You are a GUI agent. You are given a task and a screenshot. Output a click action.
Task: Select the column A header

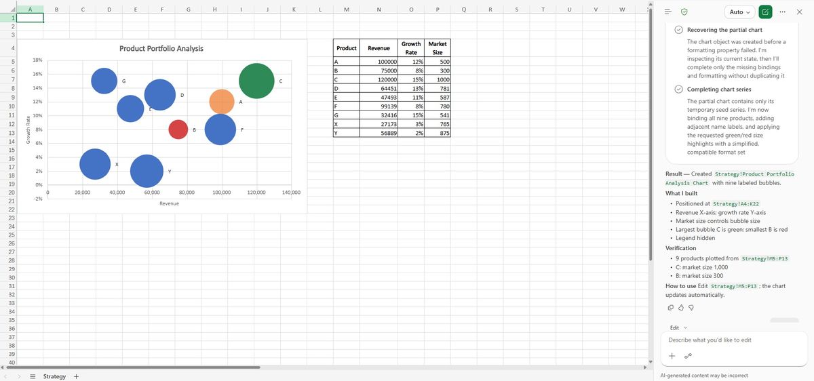(30, 9)
